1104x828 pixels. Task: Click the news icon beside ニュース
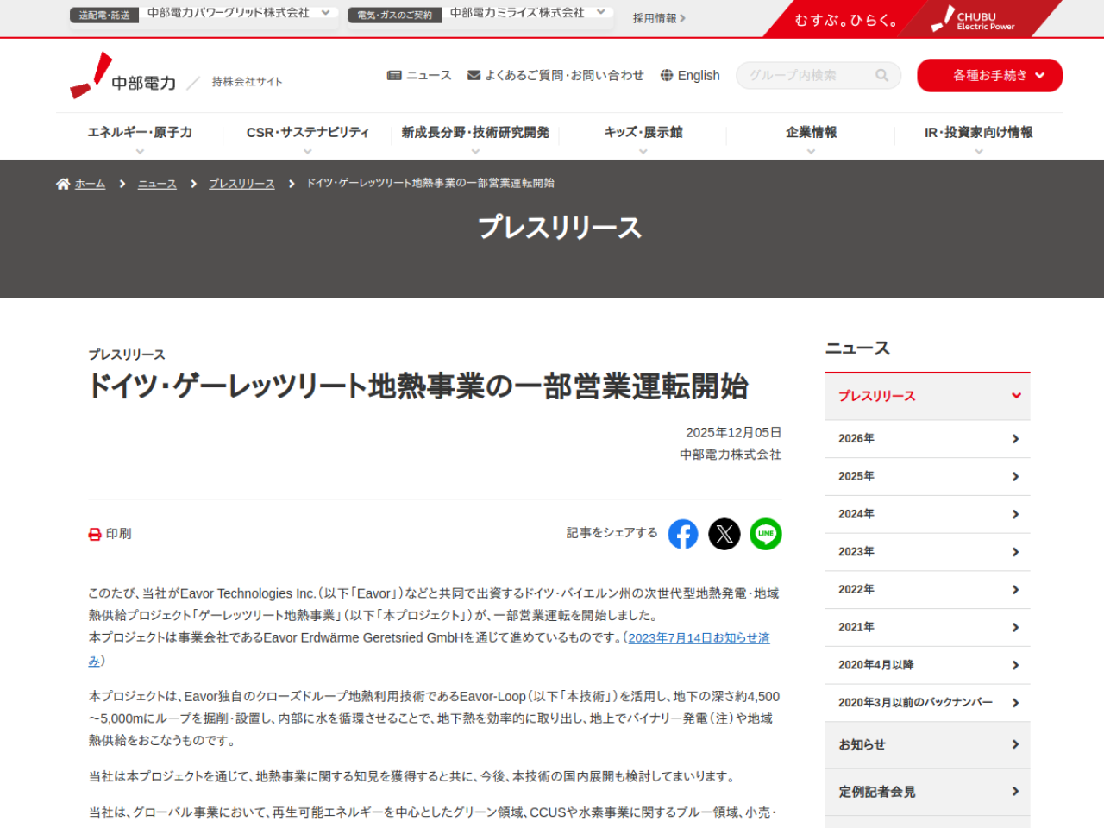coord(394,75)
